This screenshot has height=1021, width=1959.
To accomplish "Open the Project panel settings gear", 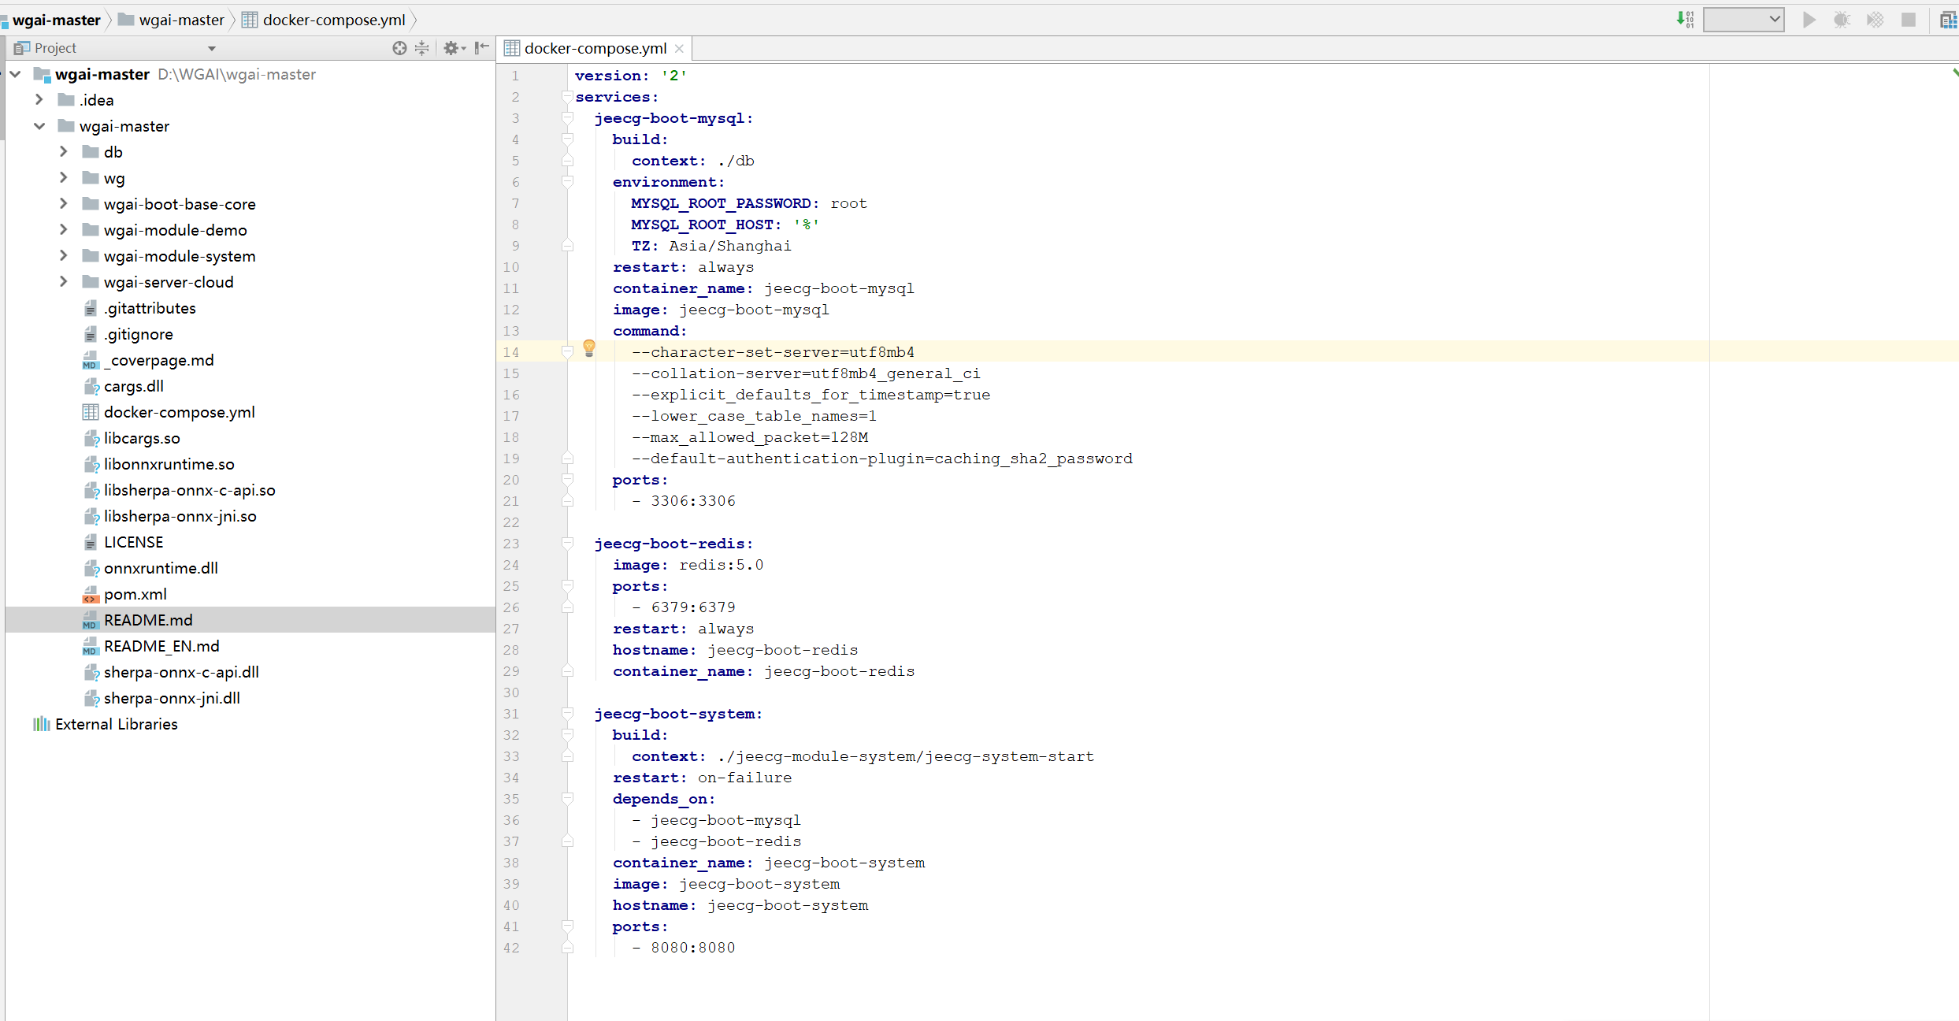I will pos(454,48).
